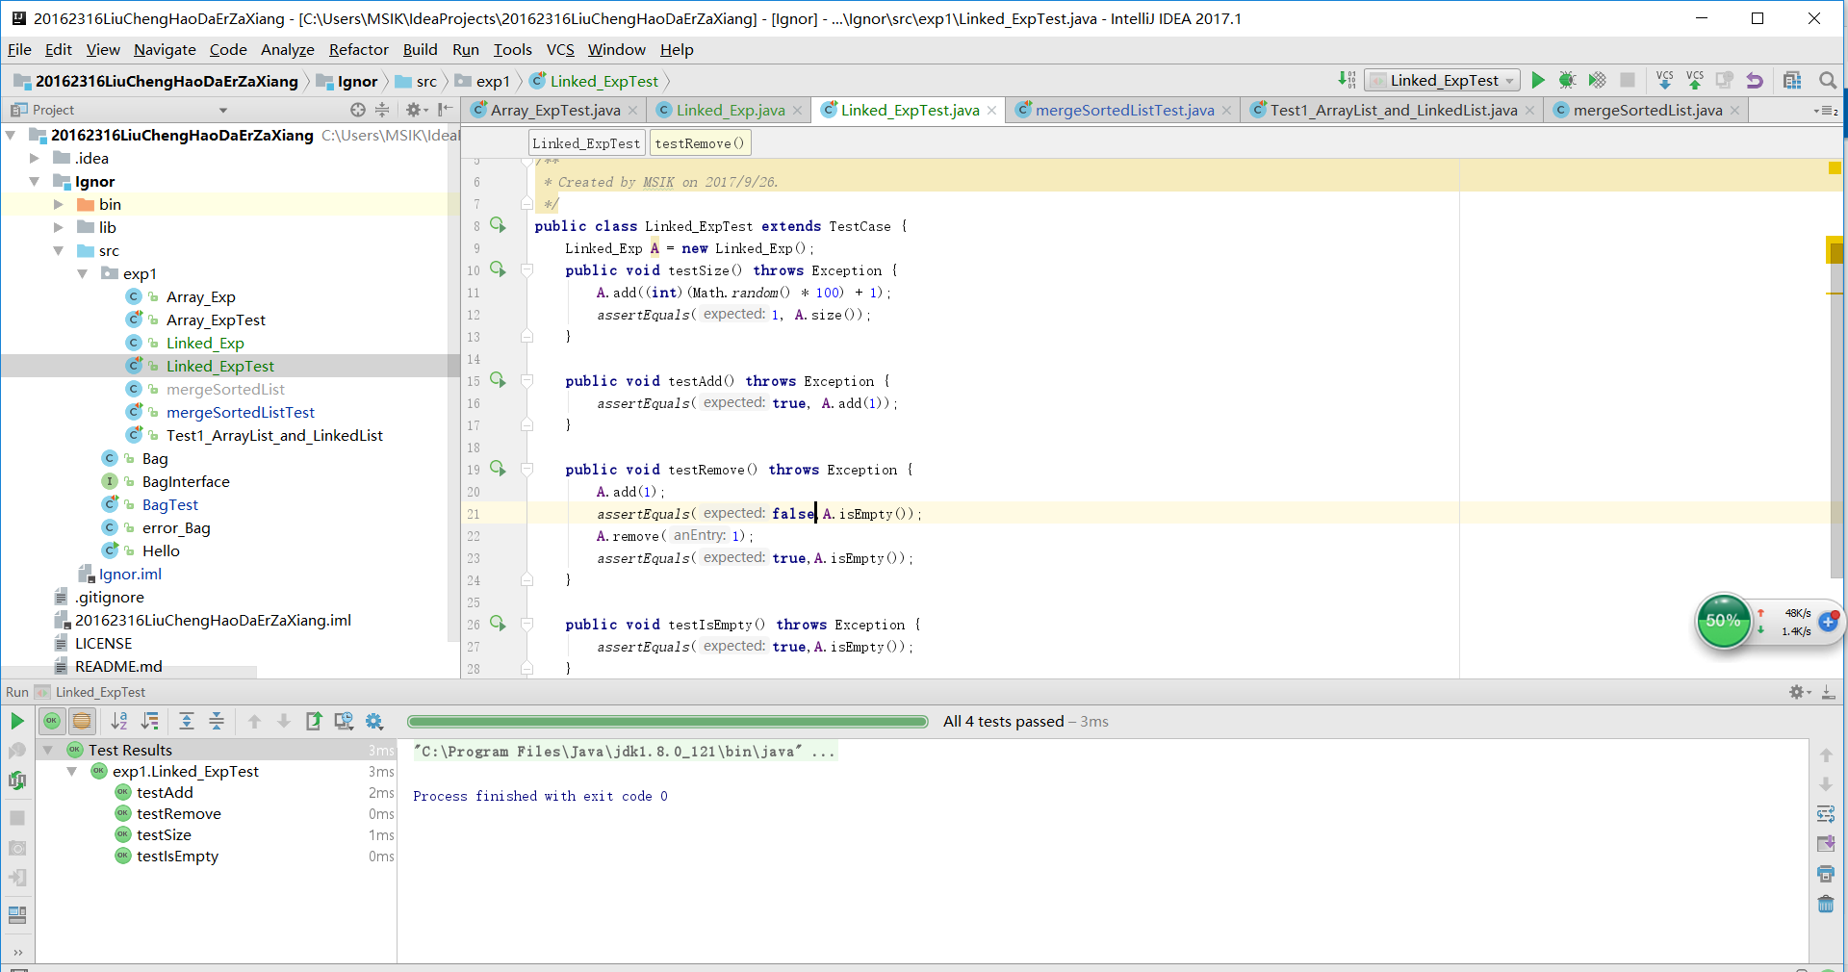This screenshot has height=972, width=1848.
Task: Toggle Show Ignored tests button
Action: click(82, 721)
